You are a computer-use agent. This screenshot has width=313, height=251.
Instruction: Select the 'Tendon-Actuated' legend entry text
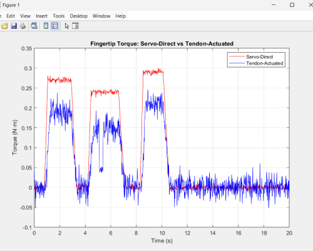click(265, 63)
